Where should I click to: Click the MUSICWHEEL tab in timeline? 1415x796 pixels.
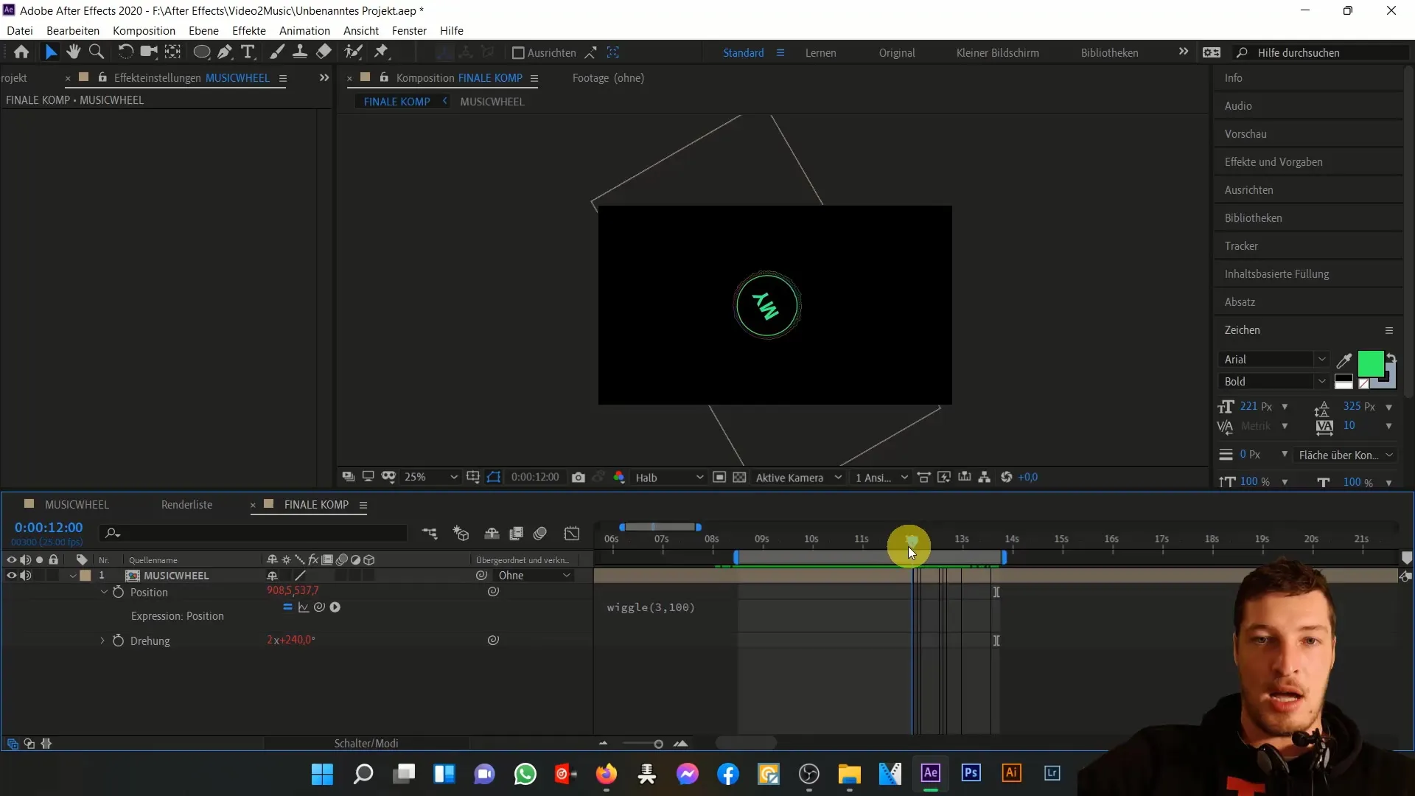pos(77,504)
